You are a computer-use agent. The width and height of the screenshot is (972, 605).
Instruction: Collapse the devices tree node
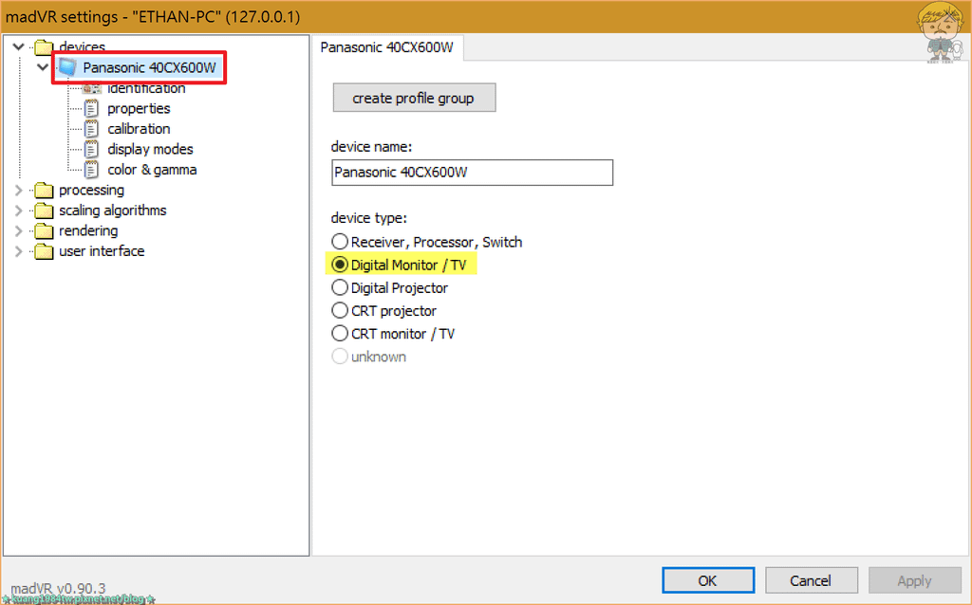pyautogui.click(x=19, y=46)
